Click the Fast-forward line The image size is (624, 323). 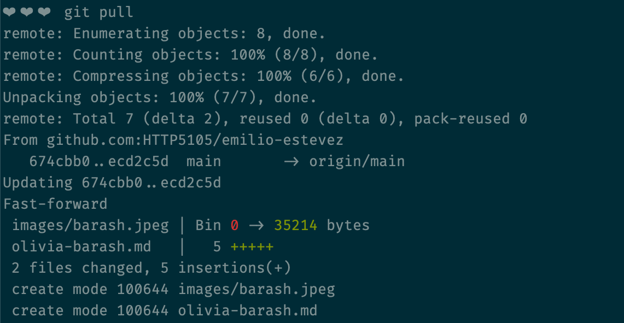coord(55,204)
